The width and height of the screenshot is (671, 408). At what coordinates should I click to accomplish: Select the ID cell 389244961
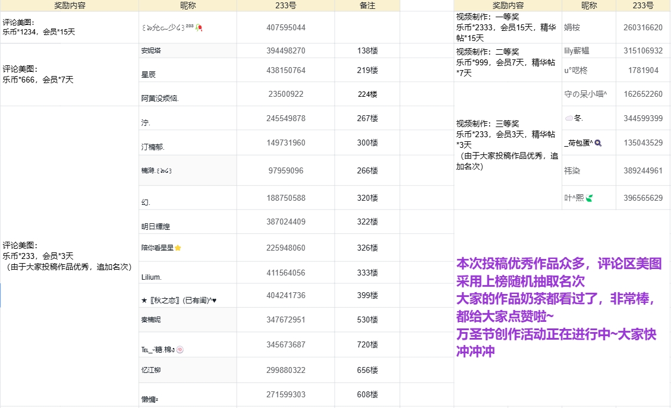[x=642, y=170]
